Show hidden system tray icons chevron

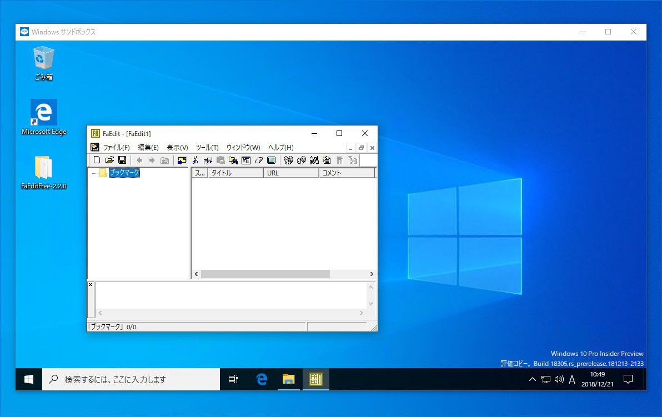coord(532,380)
